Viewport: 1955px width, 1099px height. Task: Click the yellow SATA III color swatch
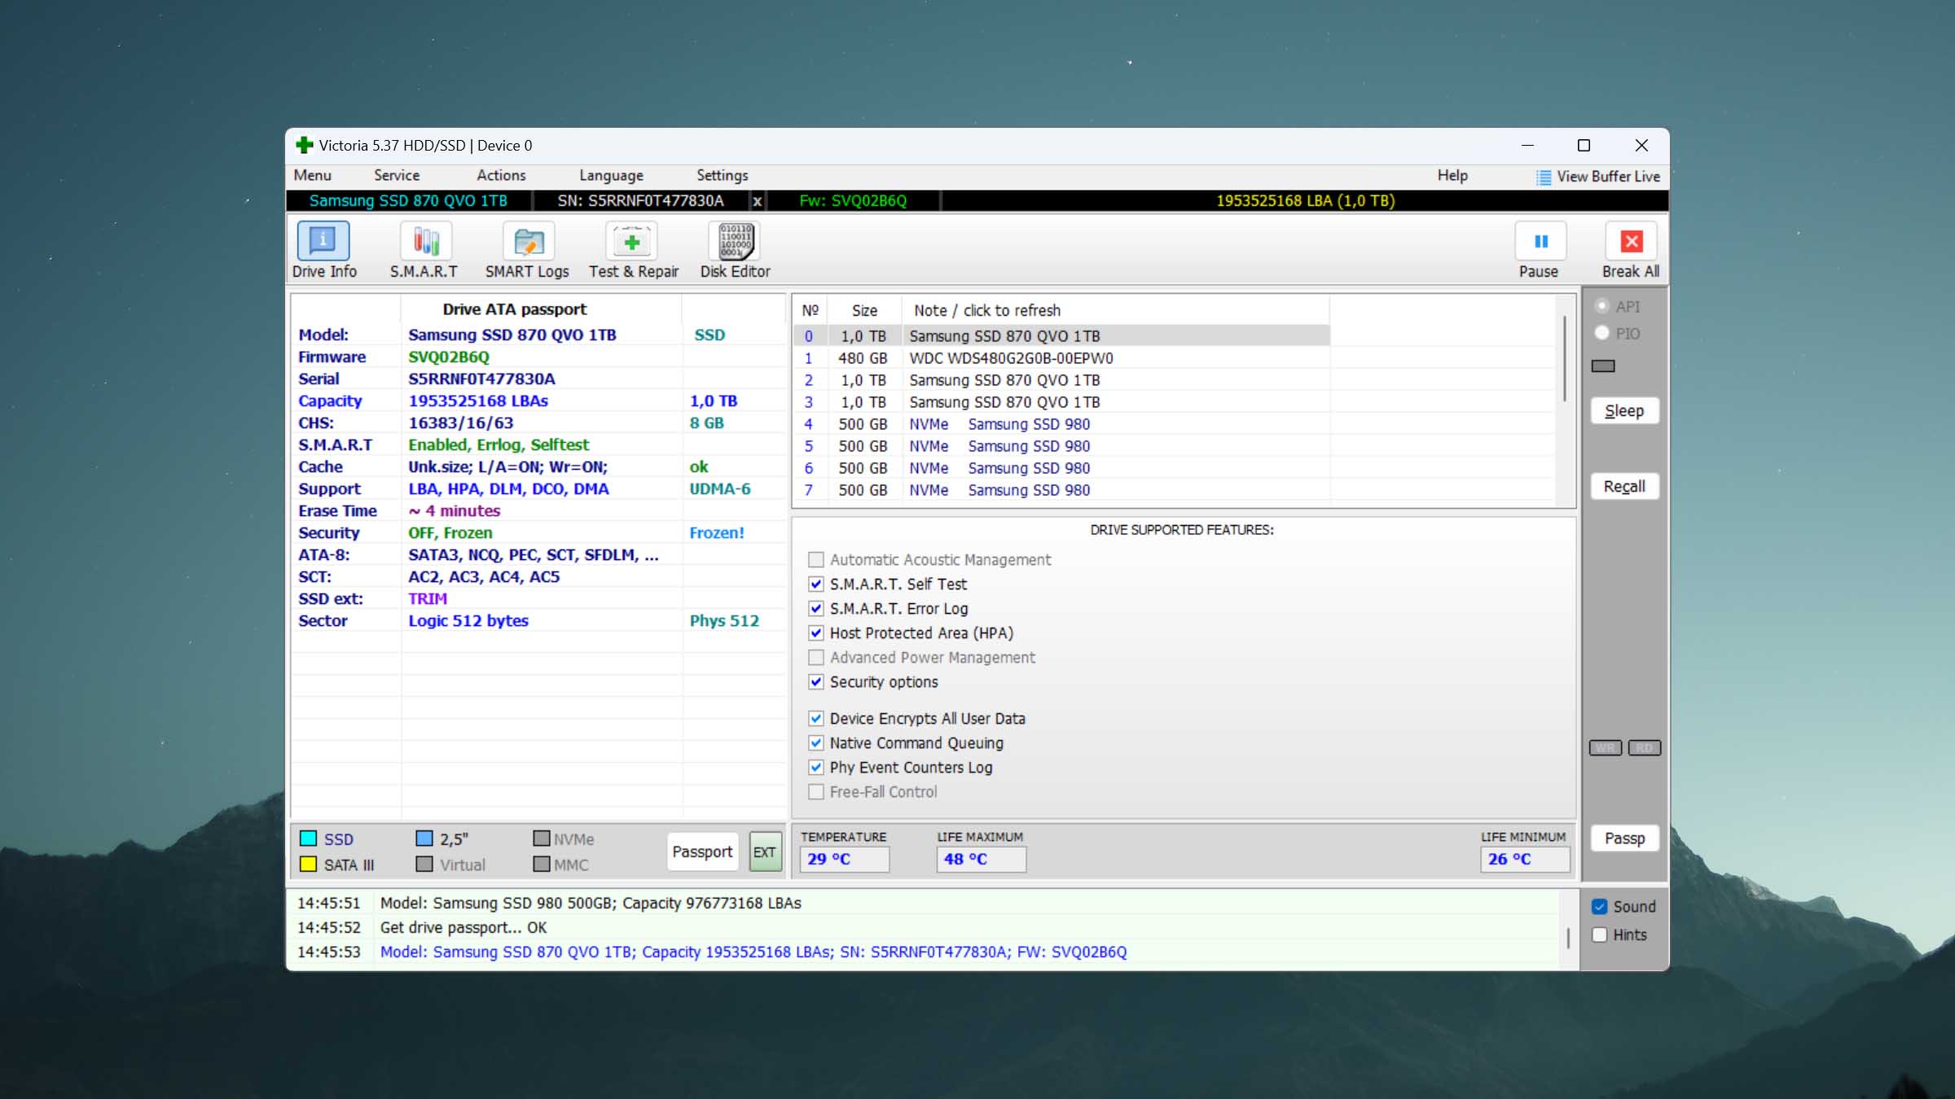click(308, 865)
